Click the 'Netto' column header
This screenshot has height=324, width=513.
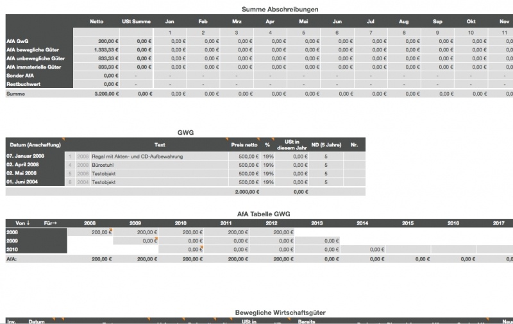[96, 21]
